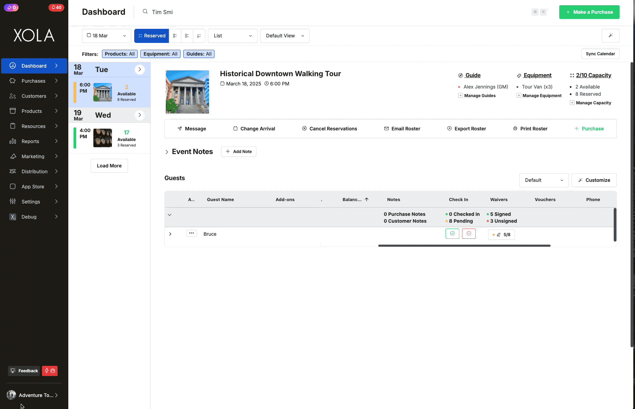Open Dashboard in the sidebar
Image resolution: width=635 pixels, height=409 pixels.
[x=34, y=66]
